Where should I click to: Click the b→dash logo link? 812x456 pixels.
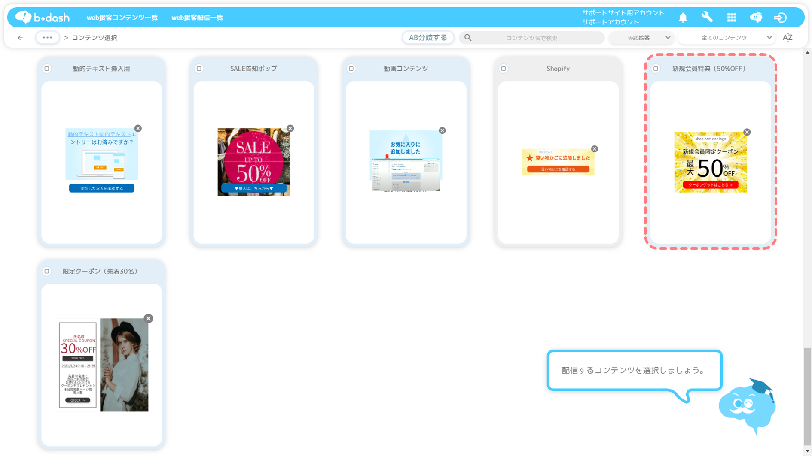[43, 18]
